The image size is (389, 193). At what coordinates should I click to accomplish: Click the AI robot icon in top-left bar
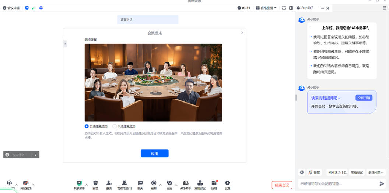41,8
